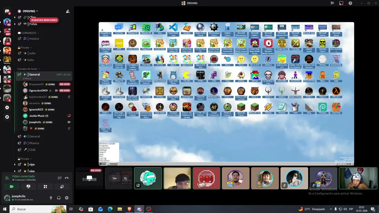Click the DOSBox icon in stream
Screen dimensions: 379x213
[160, 92]
